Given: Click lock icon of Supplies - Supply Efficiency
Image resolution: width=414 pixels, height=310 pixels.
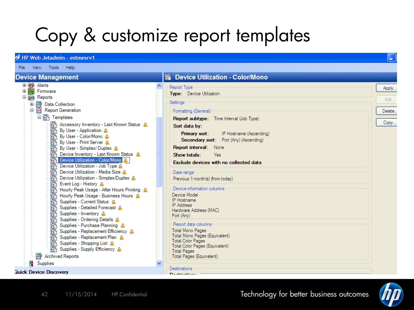Looking at the screenshot, I should pos(119,249).
